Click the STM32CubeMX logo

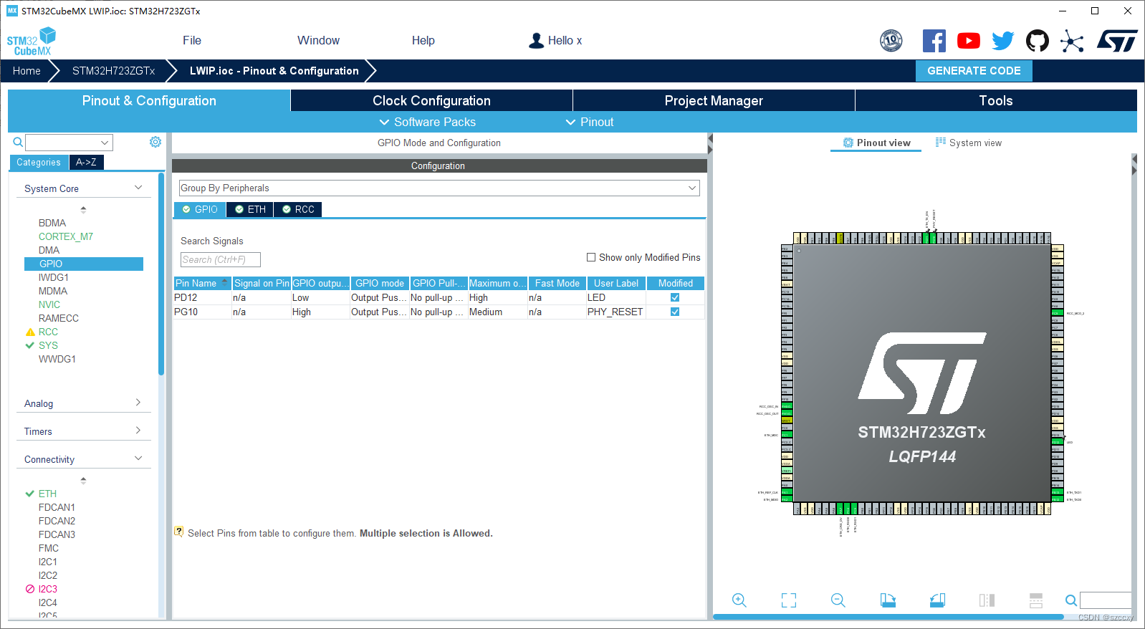click(x=31, y=42)
